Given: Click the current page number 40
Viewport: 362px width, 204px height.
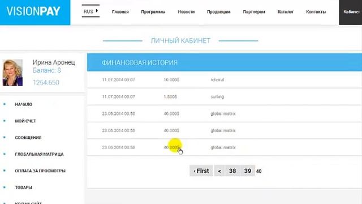Looking at the screenshot, I should tap(259, 171).
